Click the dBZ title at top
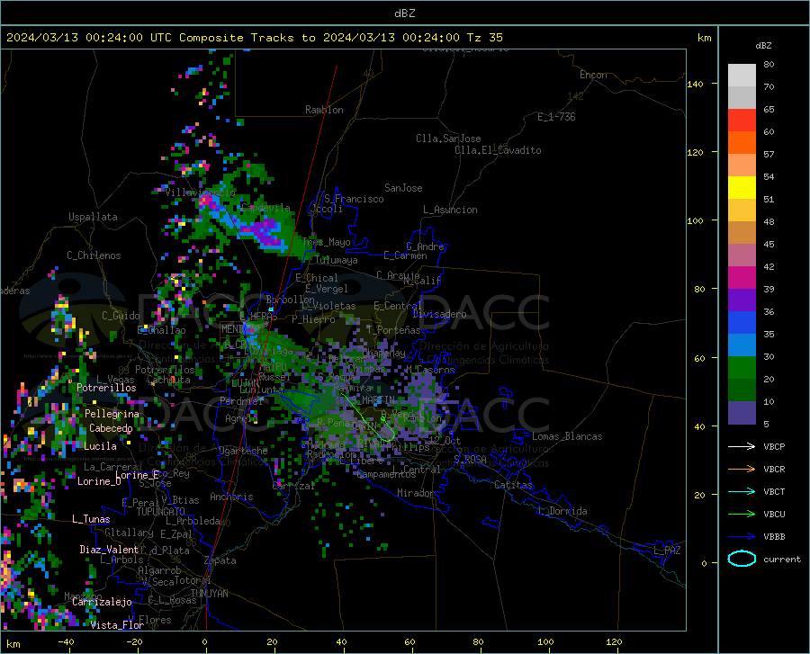 click(x=404, y=13)
